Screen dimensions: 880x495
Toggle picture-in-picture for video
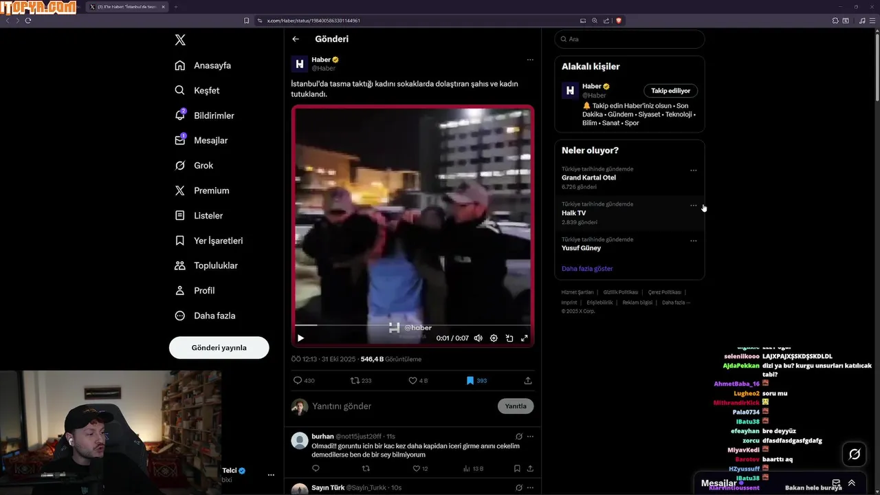click(509, 338)
